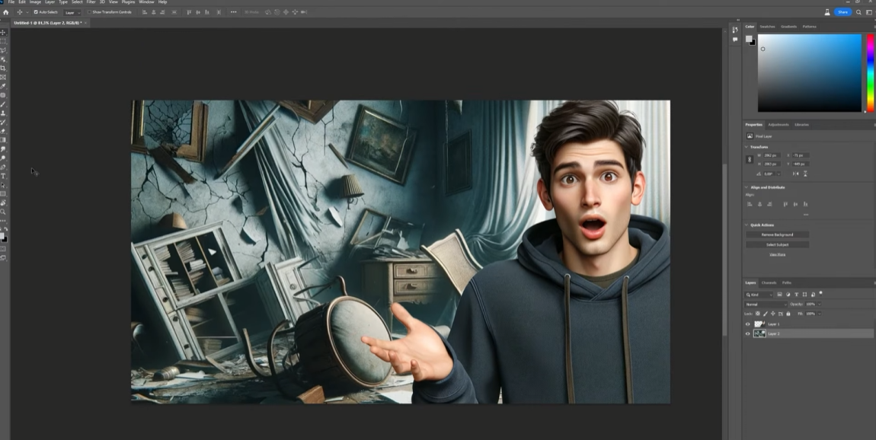Viewport: 876px width, 440px height.
Task: Switch to the Adjustments tab
Action: click(778, 125)
